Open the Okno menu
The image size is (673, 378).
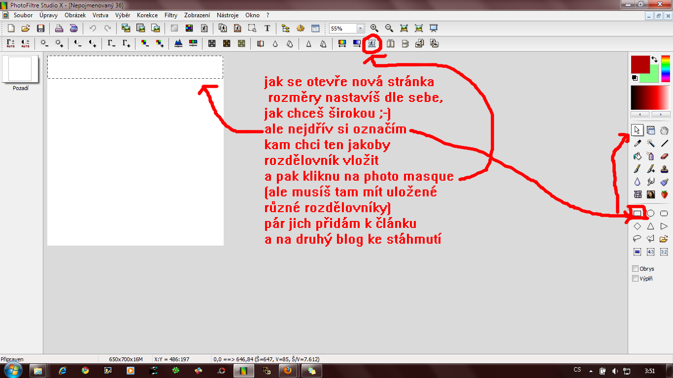point(252,15)
